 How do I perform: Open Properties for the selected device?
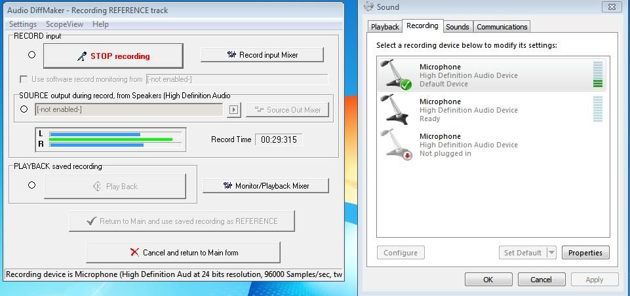point(585,253)
